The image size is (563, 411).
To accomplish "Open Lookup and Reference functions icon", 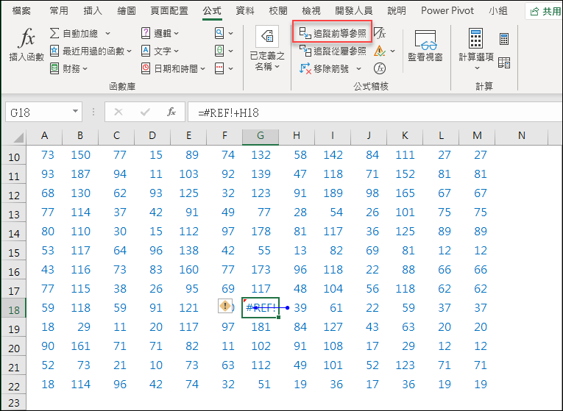I will tap(219, 33).
